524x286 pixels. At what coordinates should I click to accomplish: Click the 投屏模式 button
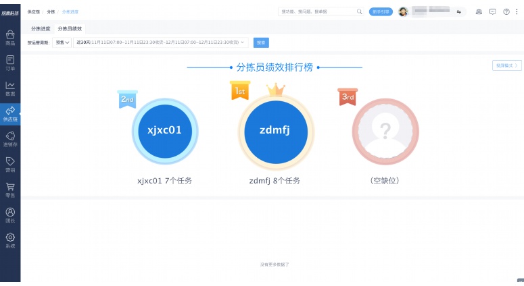click(x=506, y=65)
